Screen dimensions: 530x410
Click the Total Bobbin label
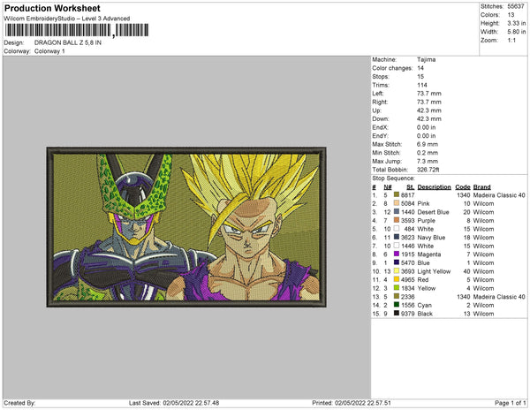point(390,170)
